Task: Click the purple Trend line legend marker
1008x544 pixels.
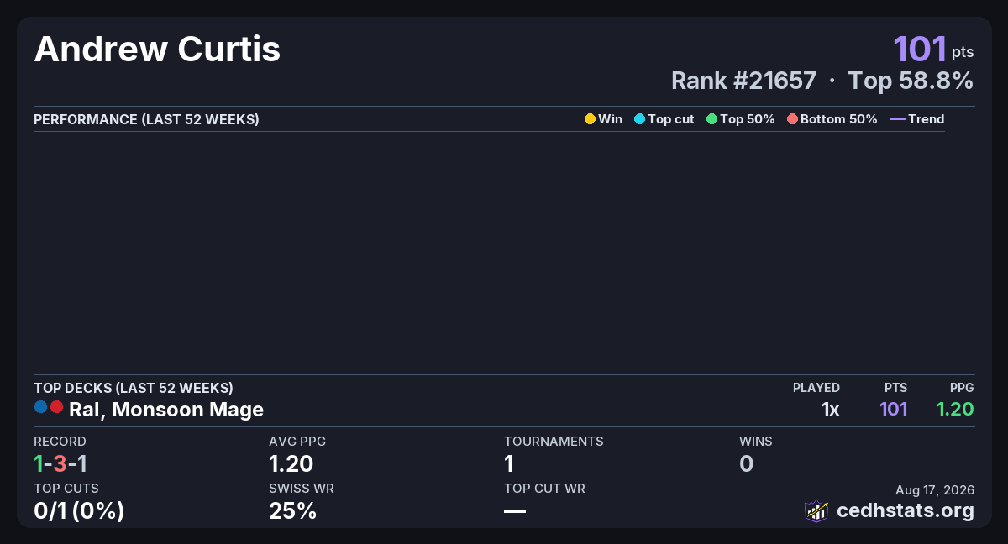Action: point(897,119)
